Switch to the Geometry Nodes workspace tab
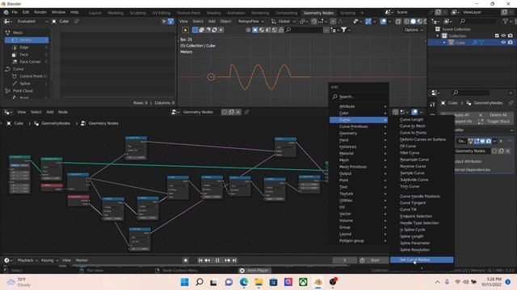 (318, 13)
